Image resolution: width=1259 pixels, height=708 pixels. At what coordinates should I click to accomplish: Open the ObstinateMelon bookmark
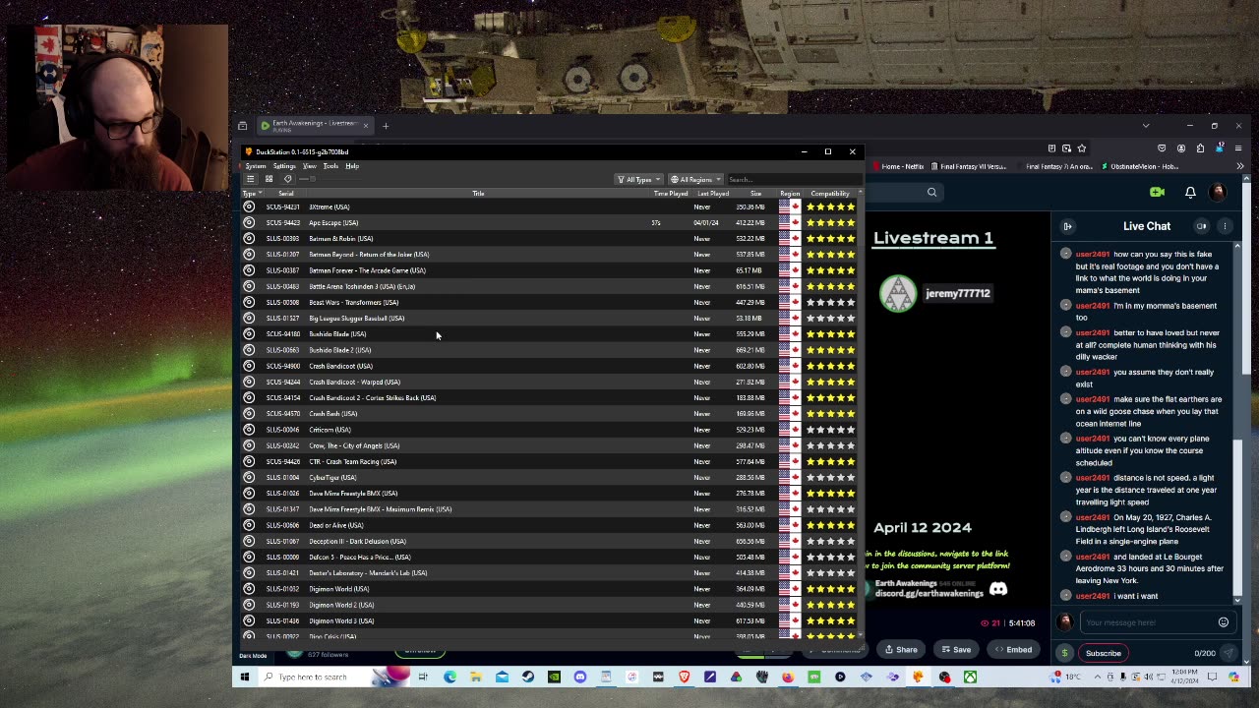pos(1140,166)
